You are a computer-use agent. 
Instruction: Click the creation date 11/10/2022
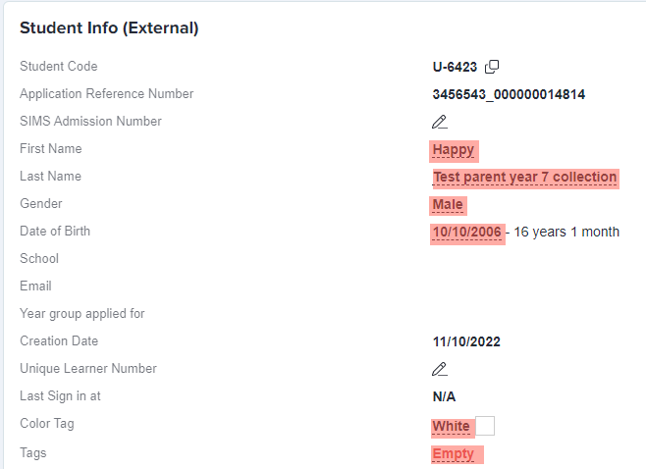(466, 341)
